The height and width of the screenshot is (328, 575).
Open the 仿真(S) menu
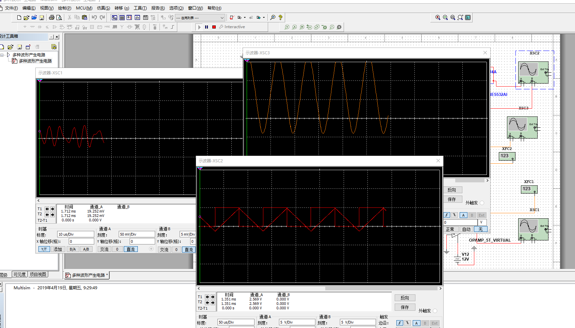tap(103, 8)
